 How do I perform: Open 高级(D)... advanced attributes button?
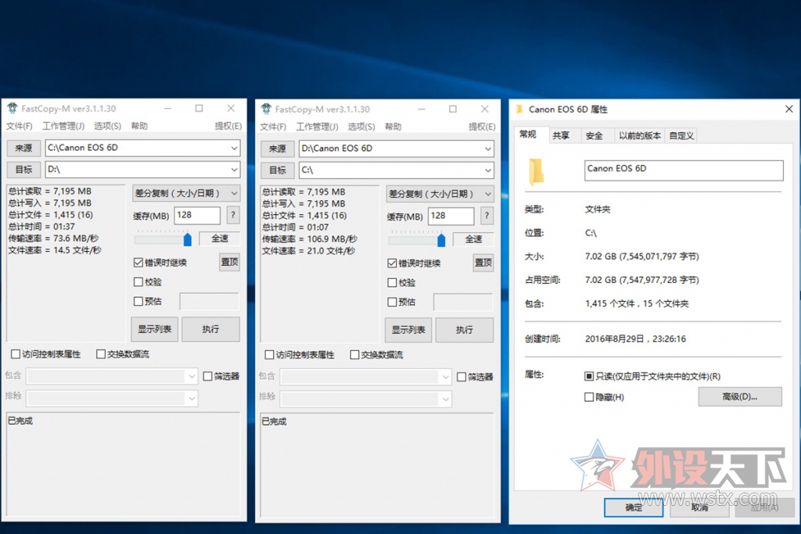740,396
